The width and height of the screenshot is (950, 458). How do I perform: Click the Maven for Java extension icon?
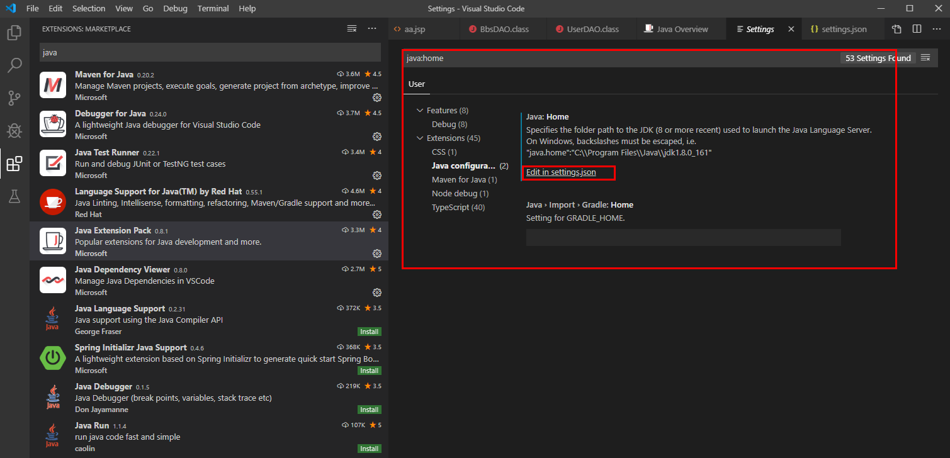(53, 85)
